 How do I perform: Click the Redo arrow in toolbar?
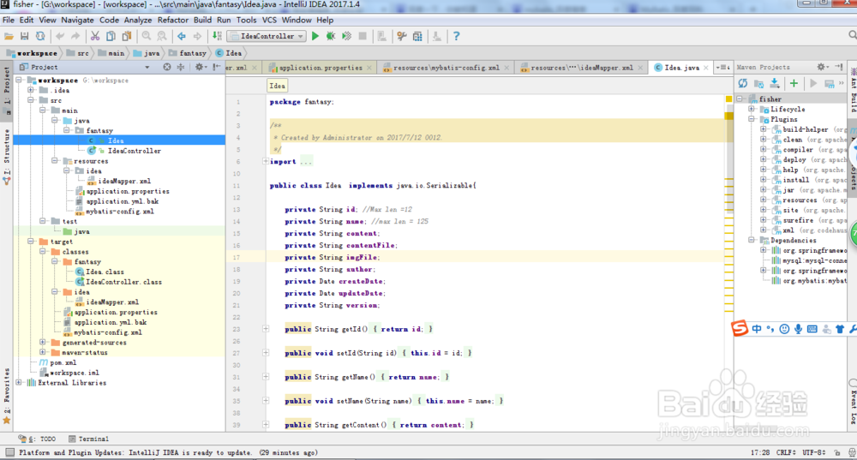point(75,37)
